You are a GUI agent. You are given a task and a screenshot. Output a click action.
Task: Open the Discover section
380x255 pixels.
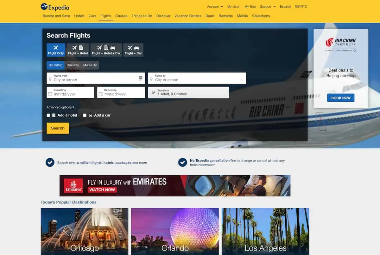coord(163,16)
